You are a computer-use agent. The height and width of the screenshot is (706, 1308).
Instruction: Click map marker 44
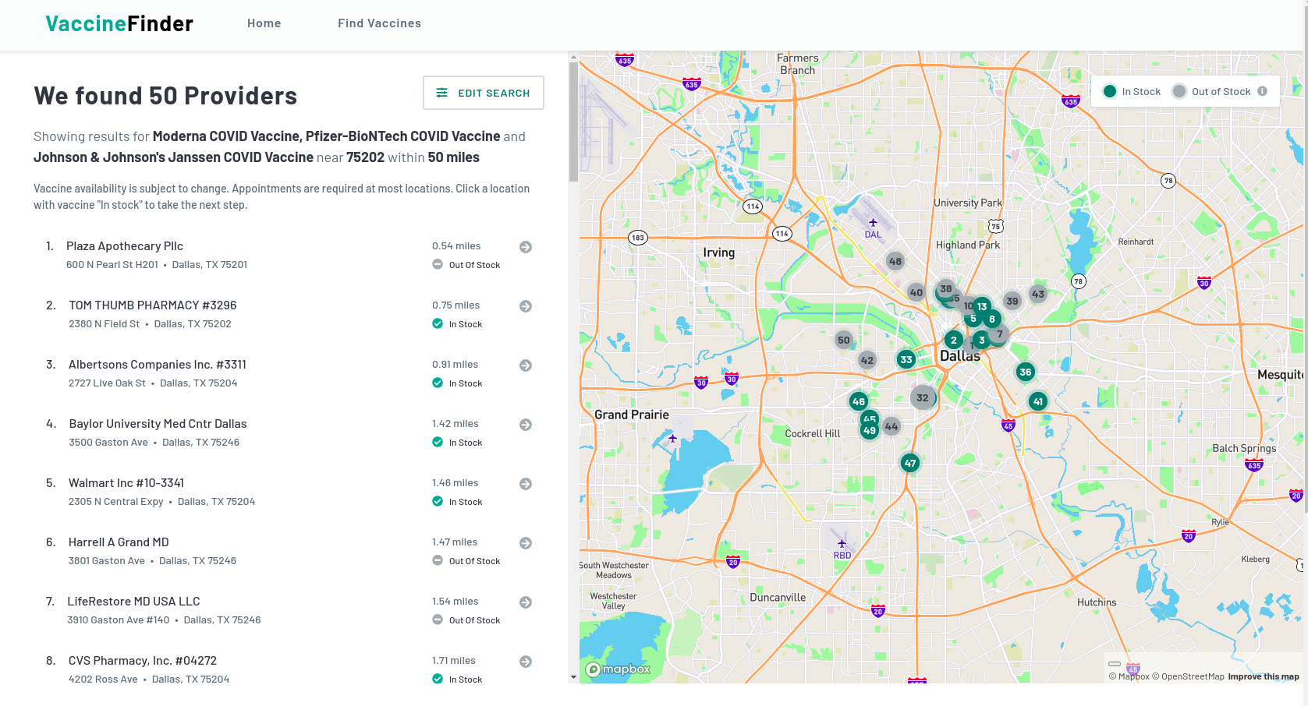(x=891, y=426)
